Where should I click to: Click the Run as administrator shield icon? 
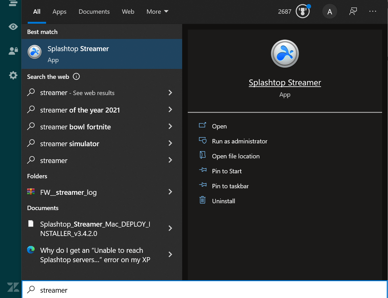[x=202, y=141]
